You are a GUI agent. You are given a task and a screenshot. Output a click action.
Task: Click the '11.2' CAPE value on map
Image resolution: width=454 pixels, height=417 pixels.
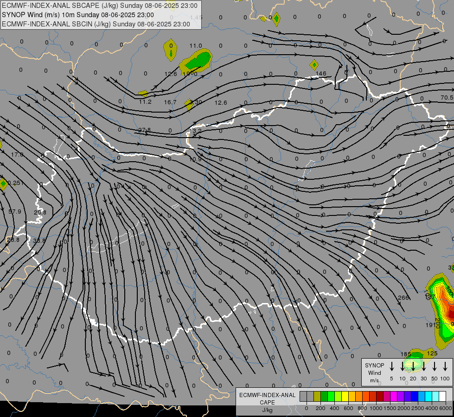[145, 102]
